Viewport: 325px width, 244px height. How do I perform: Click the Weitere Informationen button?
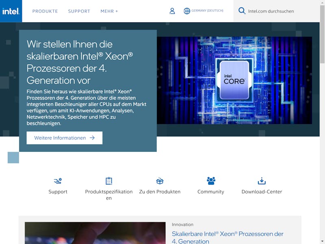pos(65,138)
